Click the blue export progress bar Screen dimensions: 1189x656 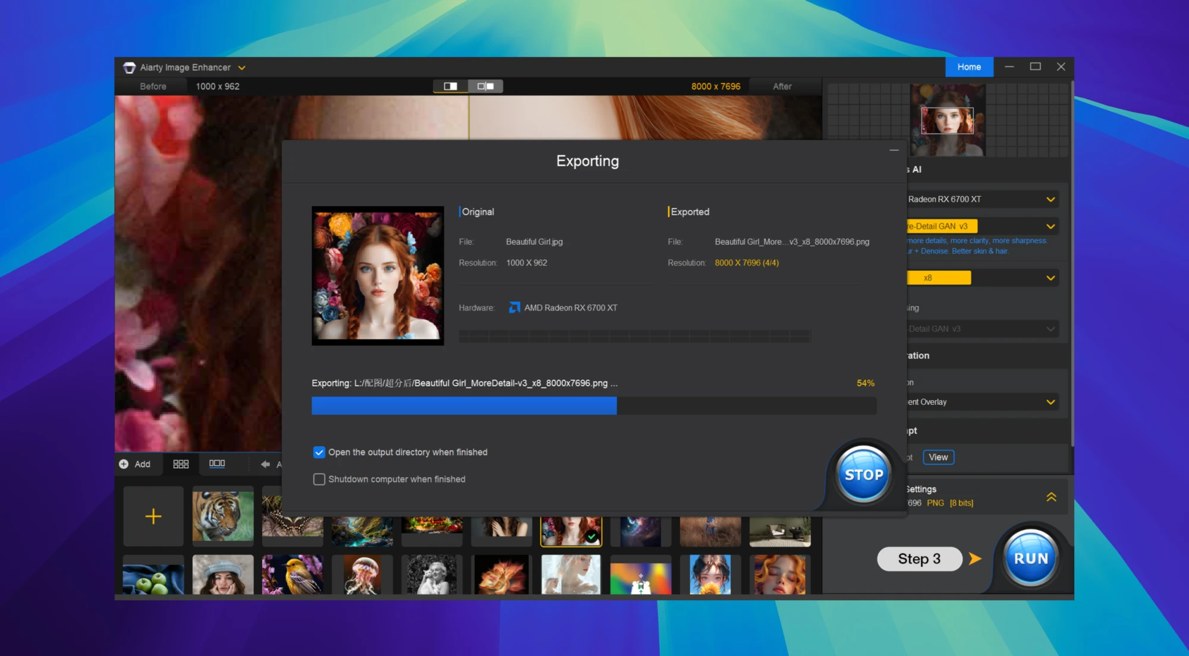point(464,405)
